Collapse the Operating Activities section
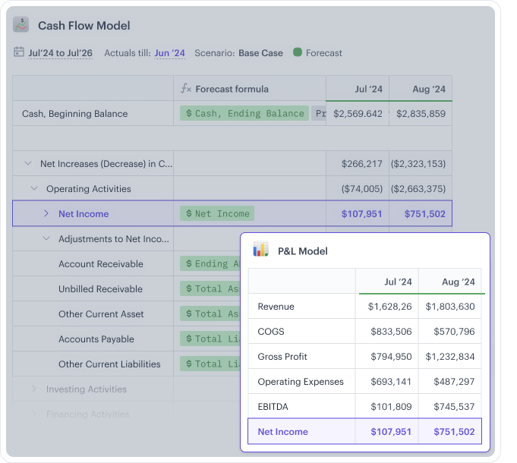This screenshot has width=517, height=463. [34, 188]
